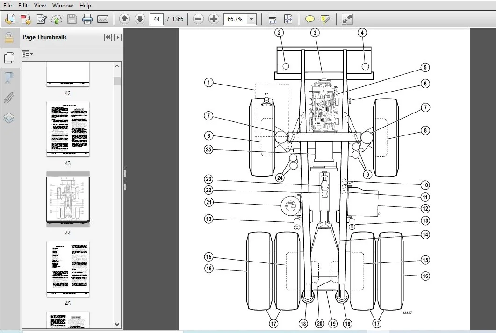Click the Read Mode expand icon
496x333 pixels.
(x=347, y=19)
